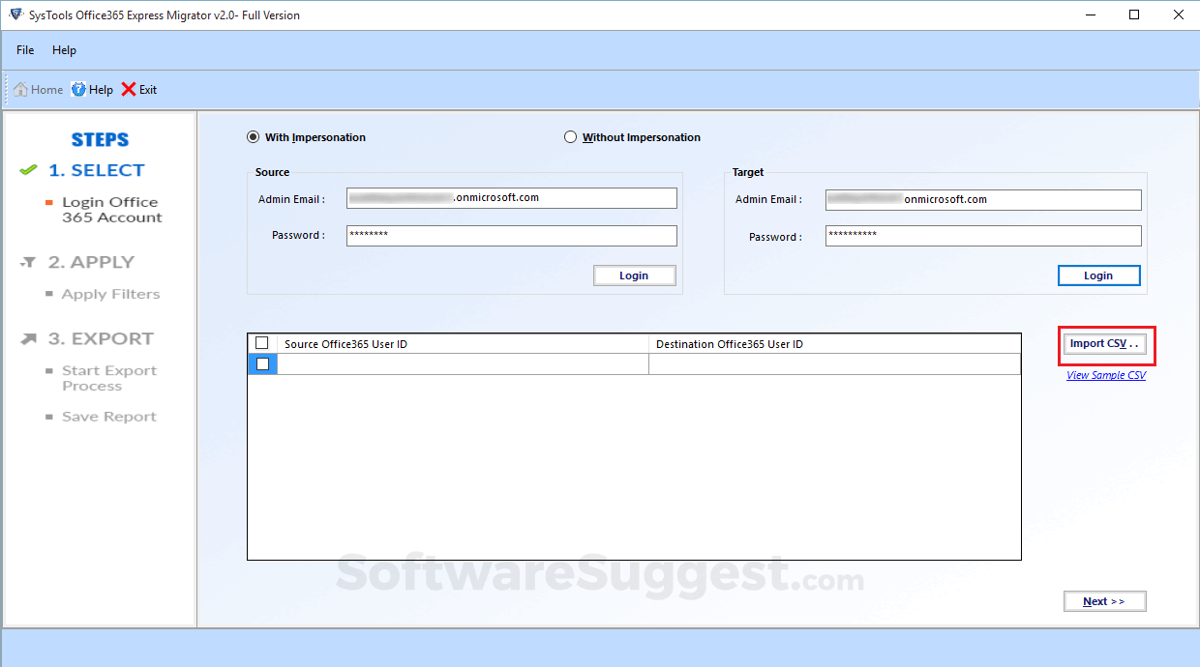Click the Home icon in the toolbar
The image size is (1200, 667).
(x=21, y=89)
